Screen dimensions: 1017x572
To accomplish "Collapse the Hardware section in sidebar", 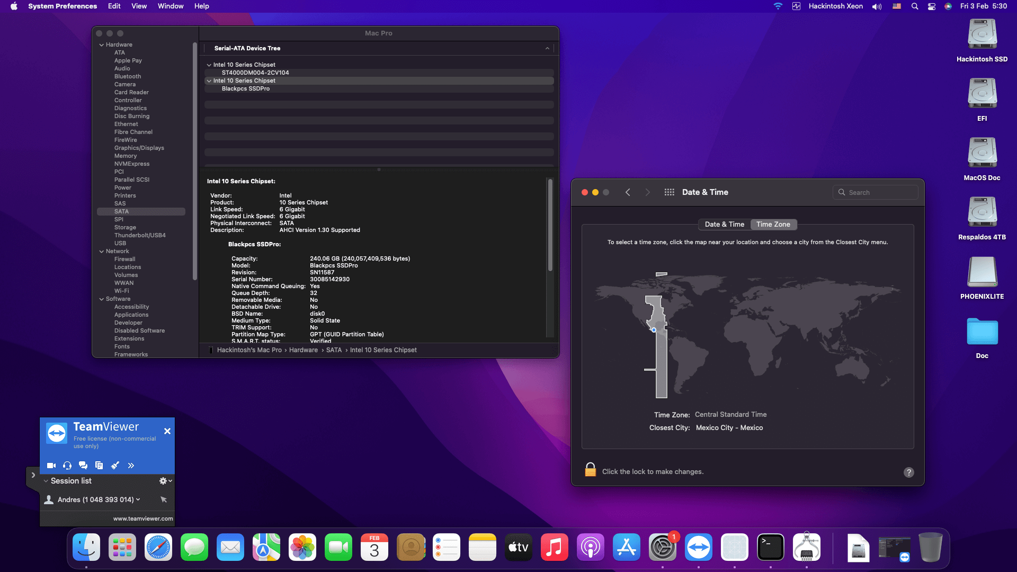I will (x=102, y=45).
